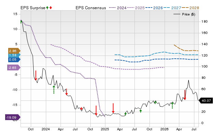Click the 80 label on the price axis
219x131 pixels.
pos(204,78)
